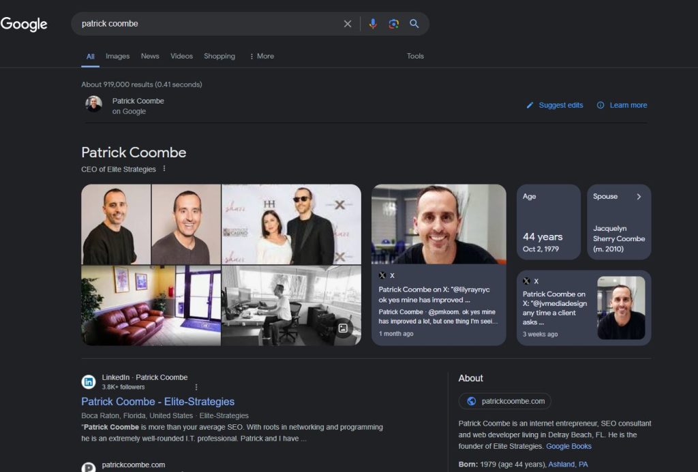Open the Videos tab
Viewport: 698px width, 472px height.
coord(181,56)
